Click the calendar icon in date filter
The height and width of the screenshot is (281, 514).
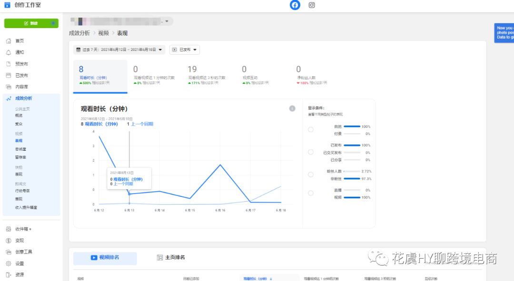pos(79,50)
